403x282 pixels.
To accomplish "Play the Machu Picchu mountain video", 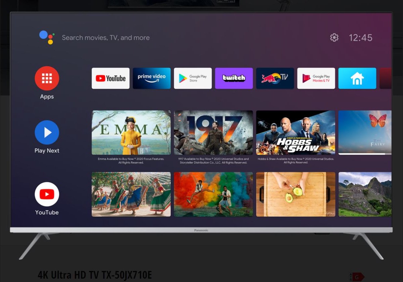I will pyautogui.click(x=365, y=194).
